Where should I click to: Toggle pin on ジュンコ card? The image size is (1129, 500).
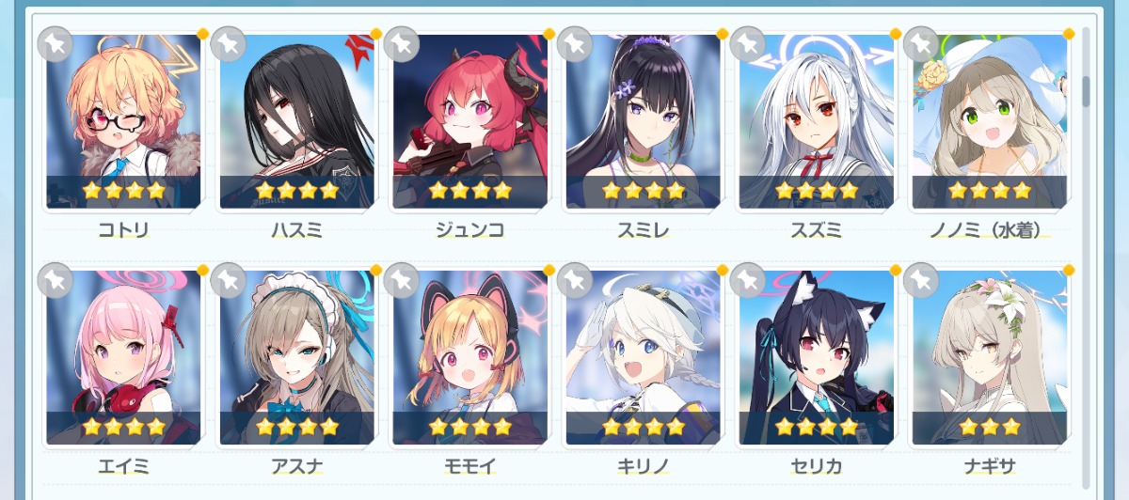coord(401,43)
